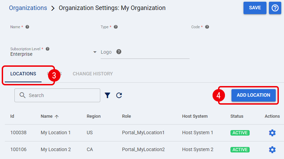The height and width of the screenshot is (159, 284).
Task: Click the Logo upload field
Action: point(145,52)
